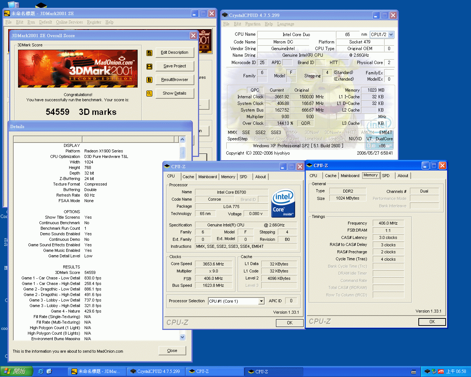471x377 pixels.
Task: Click the CPU Name field Intel Core Duo
Action: (296, 35)
